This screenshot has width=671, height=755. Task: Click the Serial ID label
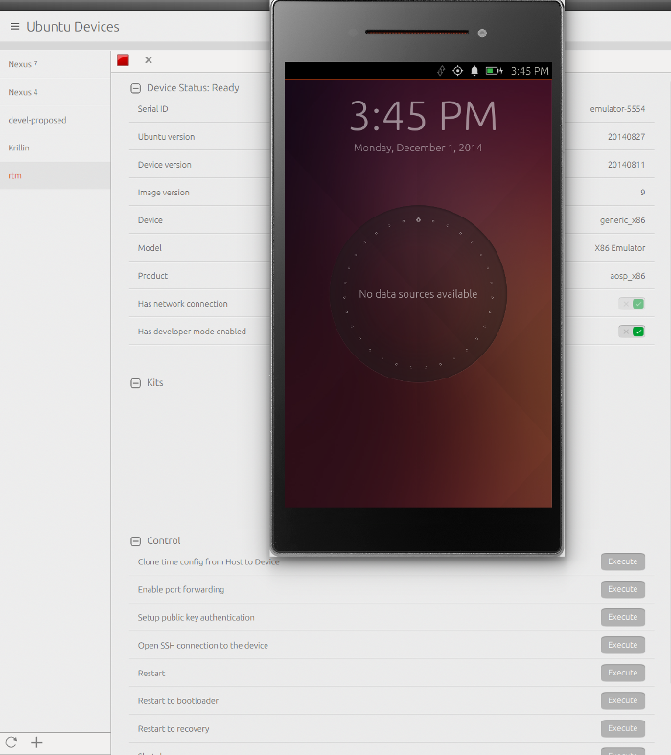(x=152, y=109)
